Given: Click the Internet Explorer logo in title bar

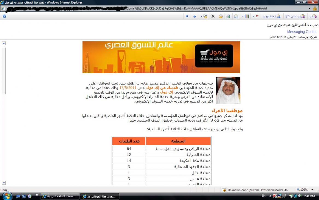Looking at the screenshot, I should pos(2,3).
